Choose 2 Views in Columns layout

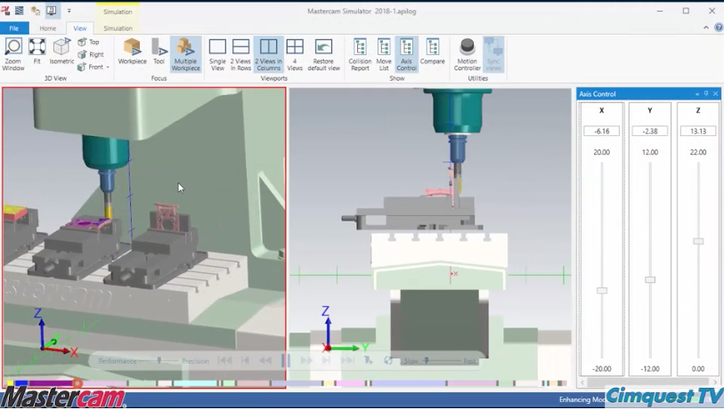click(268, 54)
